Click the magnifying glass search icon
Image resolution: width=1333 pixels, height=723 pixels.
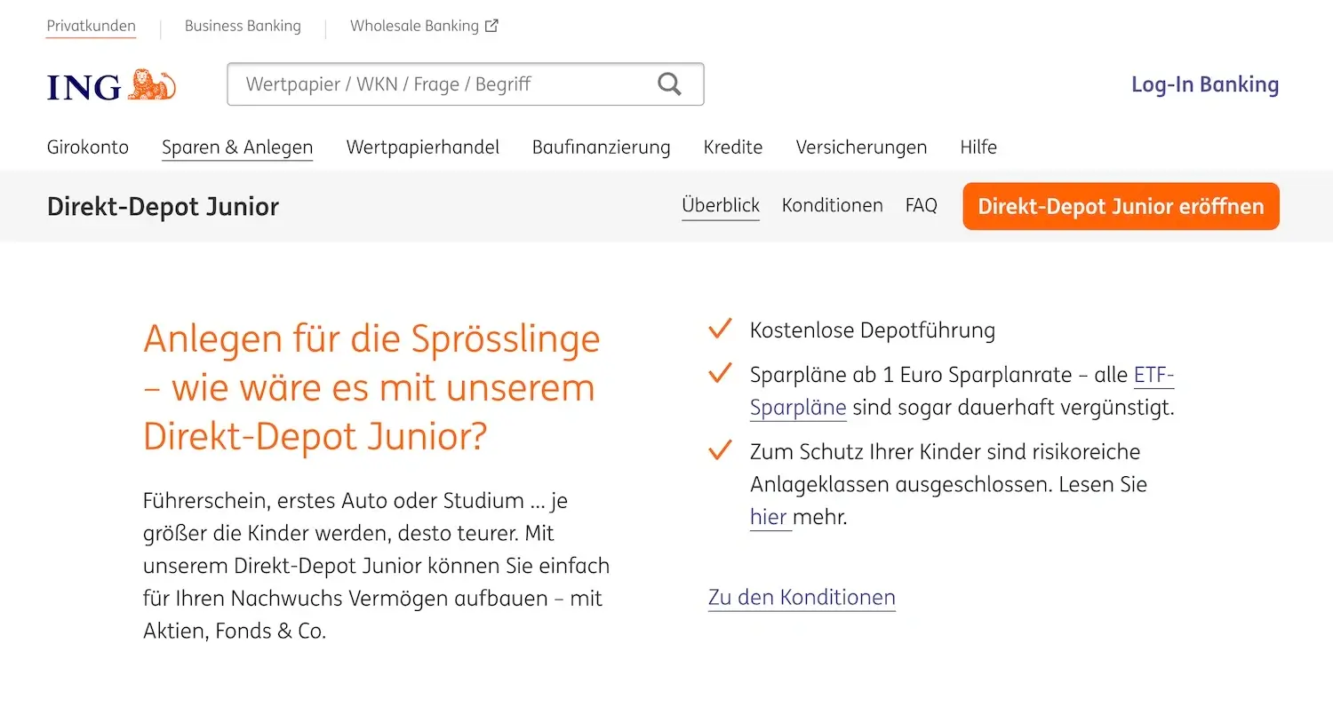pyautogui.click(x=669, y=84)
